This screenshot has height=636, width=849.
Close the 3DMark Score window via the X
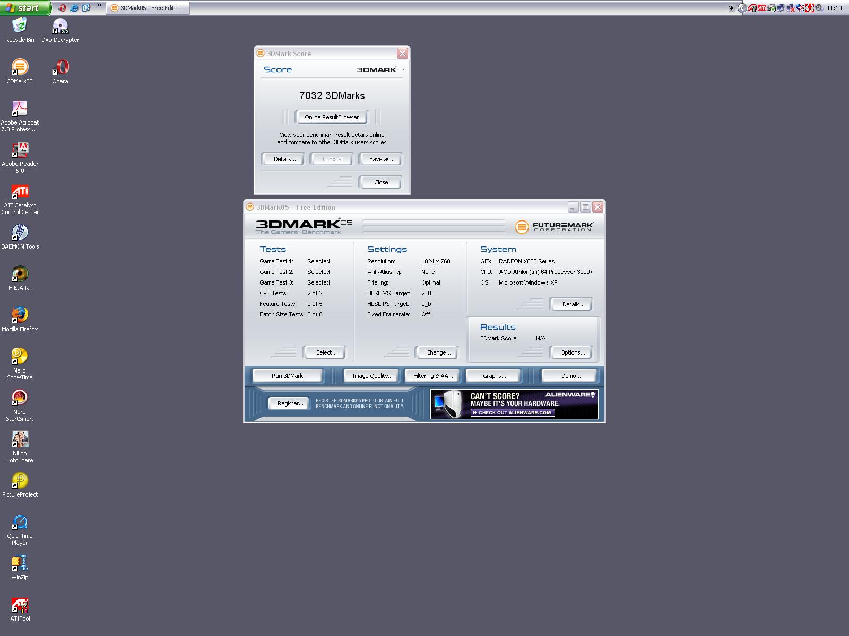click(402, 53)
